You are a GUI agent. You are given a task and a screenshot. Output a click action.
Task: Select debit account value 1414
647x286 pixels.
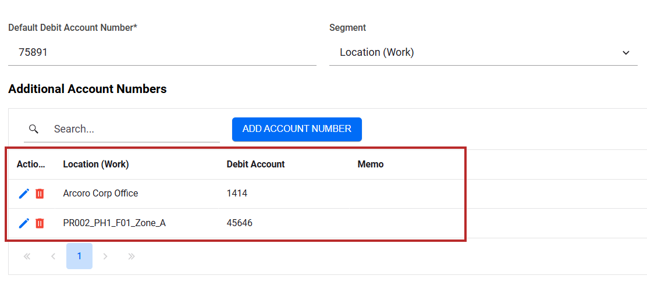click(x=237, y=193)
